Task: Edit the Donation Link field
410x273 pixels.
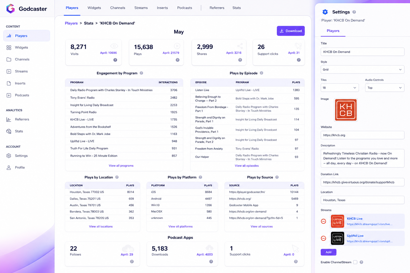Action: coord(362,182)
